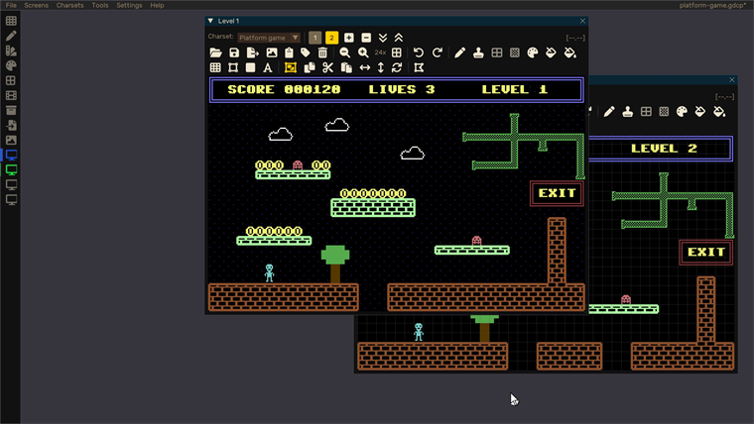This screenshot has width=754, height=424.
Task: Click the tag icon in Level 1 toolbar
Action: (x=305, y=53)
